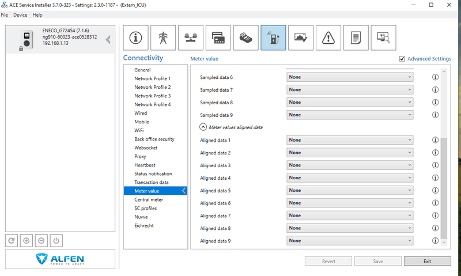The image size is (461, 276).
Task: Show info for Aligned data 1
Action: pyautogui.click(x=436, y=140)
